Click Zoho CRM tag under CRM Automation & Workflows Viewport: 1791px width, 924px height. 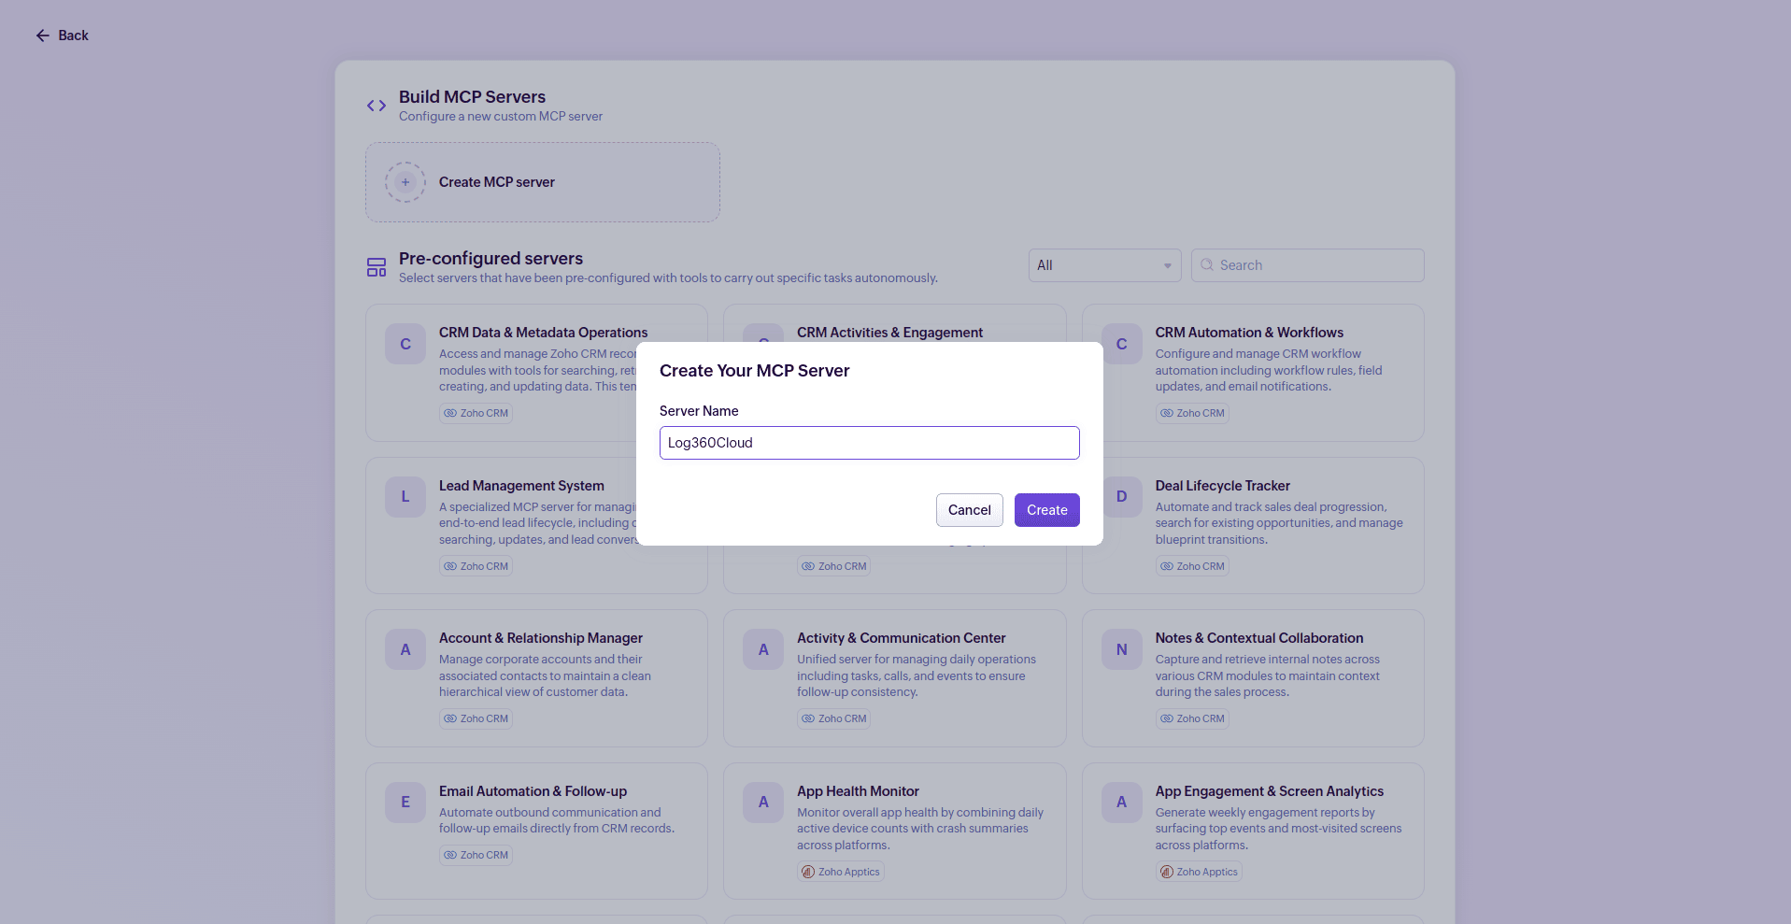pos(1192,413)
